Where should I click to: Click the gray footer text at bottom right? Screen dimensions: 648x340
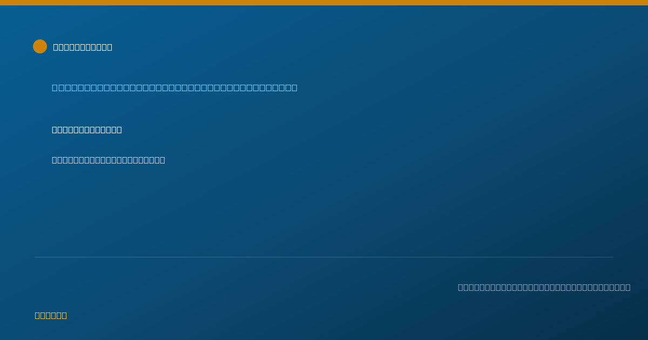(x=544, y=287)
